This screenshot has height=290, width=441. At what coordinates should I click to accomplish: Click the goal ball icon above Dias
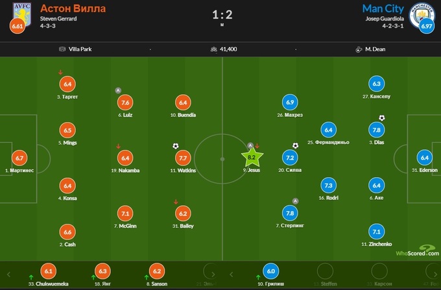(x=381, y=118)
